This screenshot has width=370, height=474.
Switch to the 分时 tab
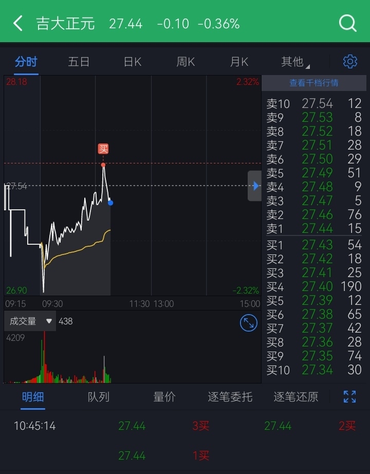[x=26, y=62]
